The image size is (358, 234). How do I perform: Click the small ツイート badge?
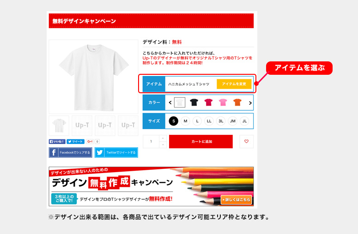pyautogui.click(x=76, y=142)
